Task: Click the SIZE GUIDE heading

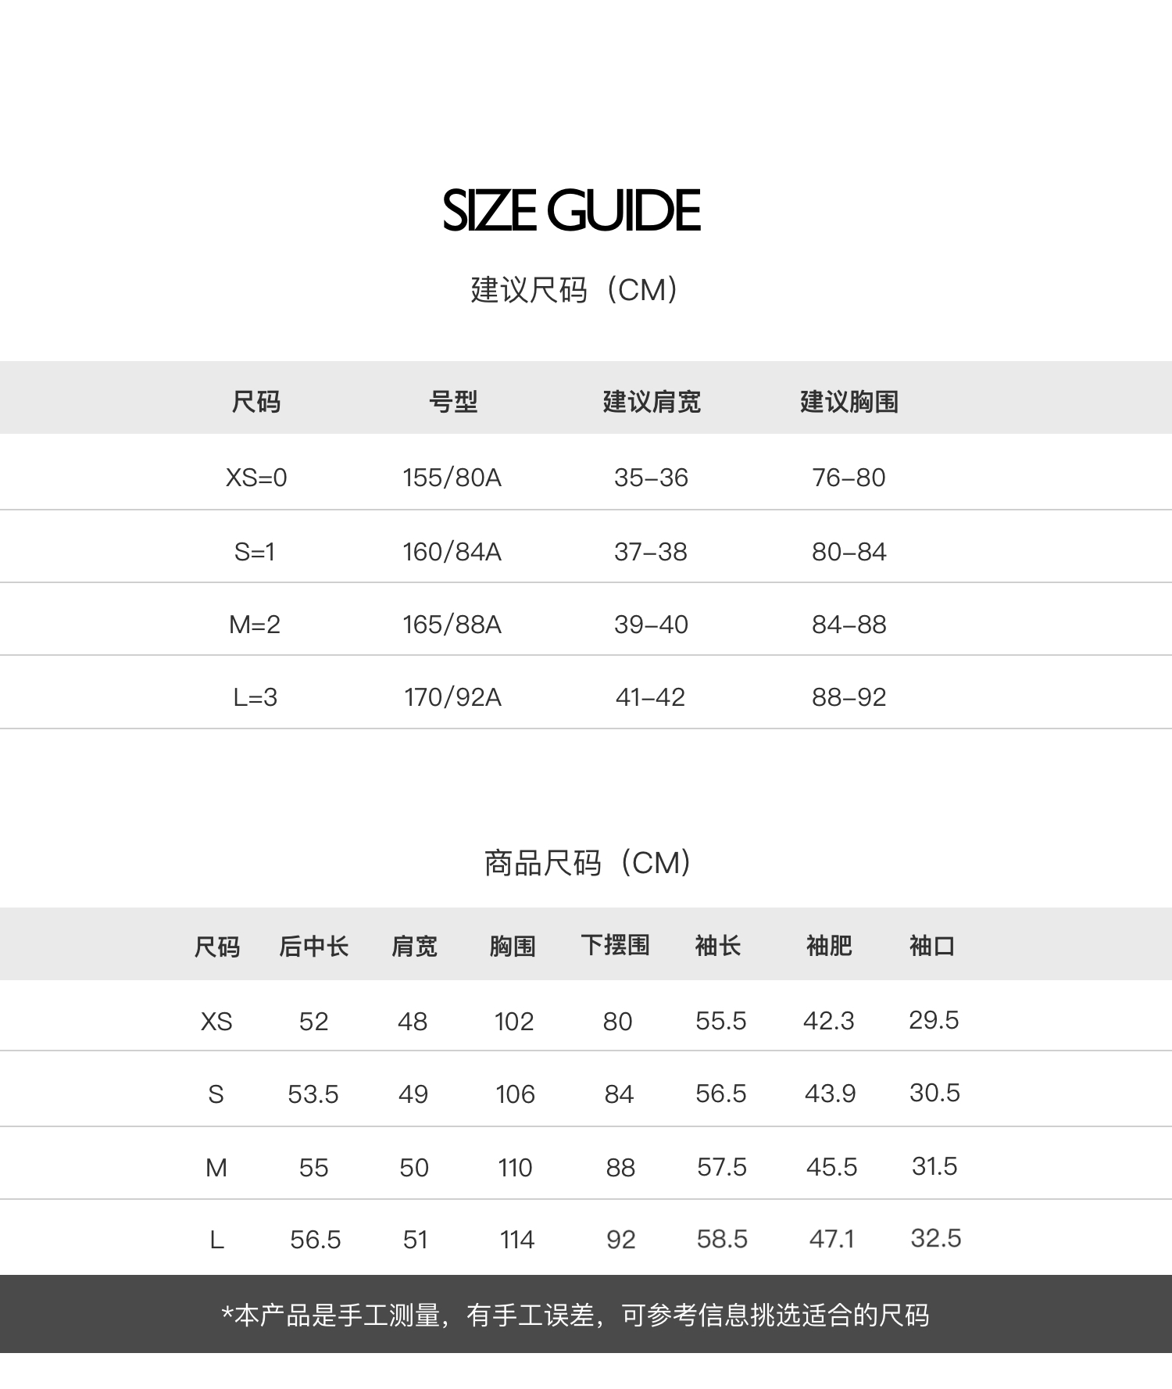Action: 571,210
